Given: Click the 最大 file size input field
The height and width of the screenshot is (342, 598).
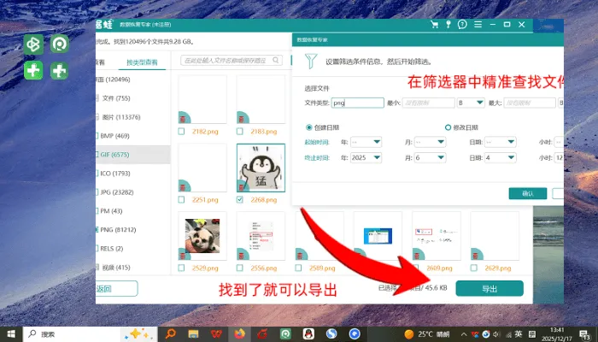Looking at the screenshot, I should [530, 103].
